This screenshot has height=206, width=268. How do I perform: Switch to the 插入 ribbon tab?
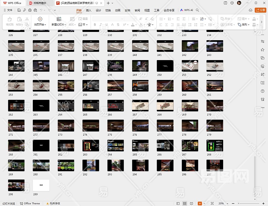point(89,10)
